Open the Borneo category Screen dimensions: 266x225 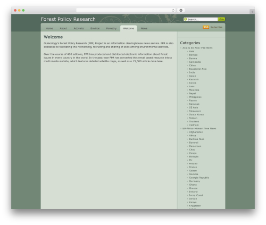pyautogui.click(x=193, y=55)
